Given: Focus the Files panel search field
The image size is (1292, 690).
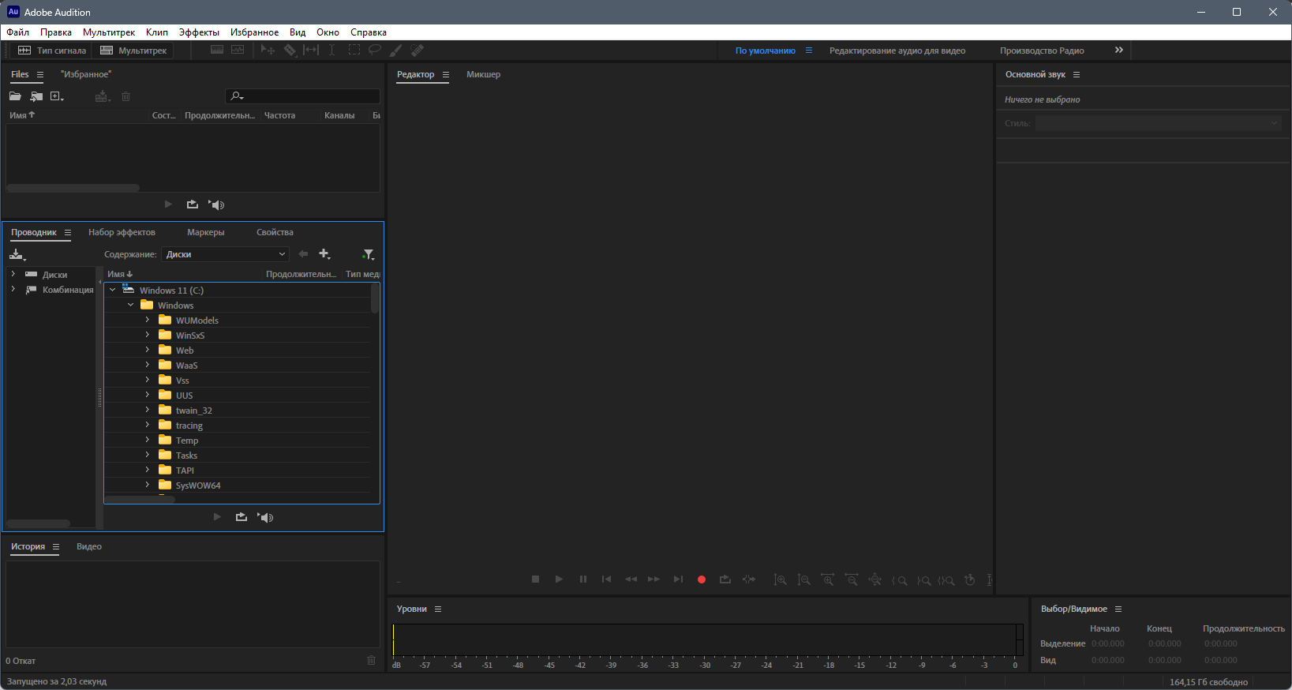Looking at the screenshot, I should point(302,96).
